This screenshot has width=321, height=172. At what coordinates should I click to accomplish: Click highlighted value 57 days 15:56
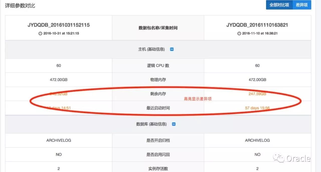point(257,108)
